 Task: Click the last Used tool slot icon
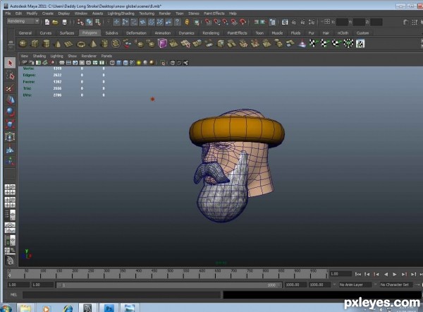tap(10, 174)
